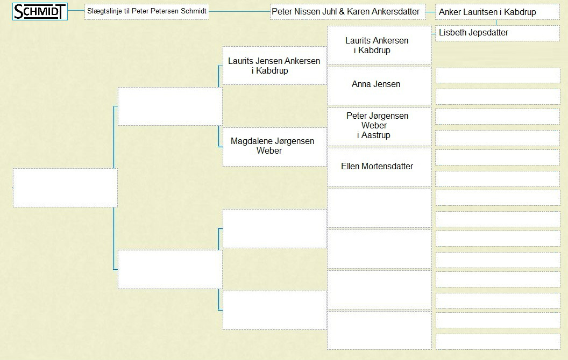Click Ellen Mortensdatter box
The image size is (568, 360).
click(x=379, y=168)
